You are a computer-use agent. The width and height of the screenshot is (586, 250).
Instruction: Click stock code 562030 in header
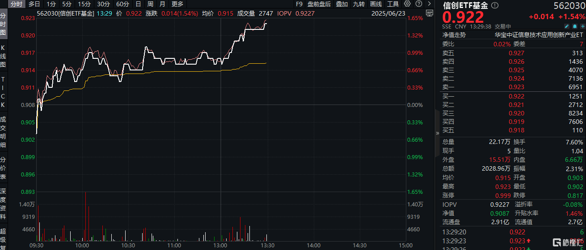pos(569,5)
